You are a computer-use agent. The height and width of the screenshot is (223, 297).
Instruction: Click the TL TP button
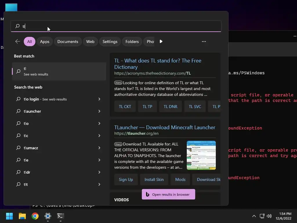click(147, 107)
